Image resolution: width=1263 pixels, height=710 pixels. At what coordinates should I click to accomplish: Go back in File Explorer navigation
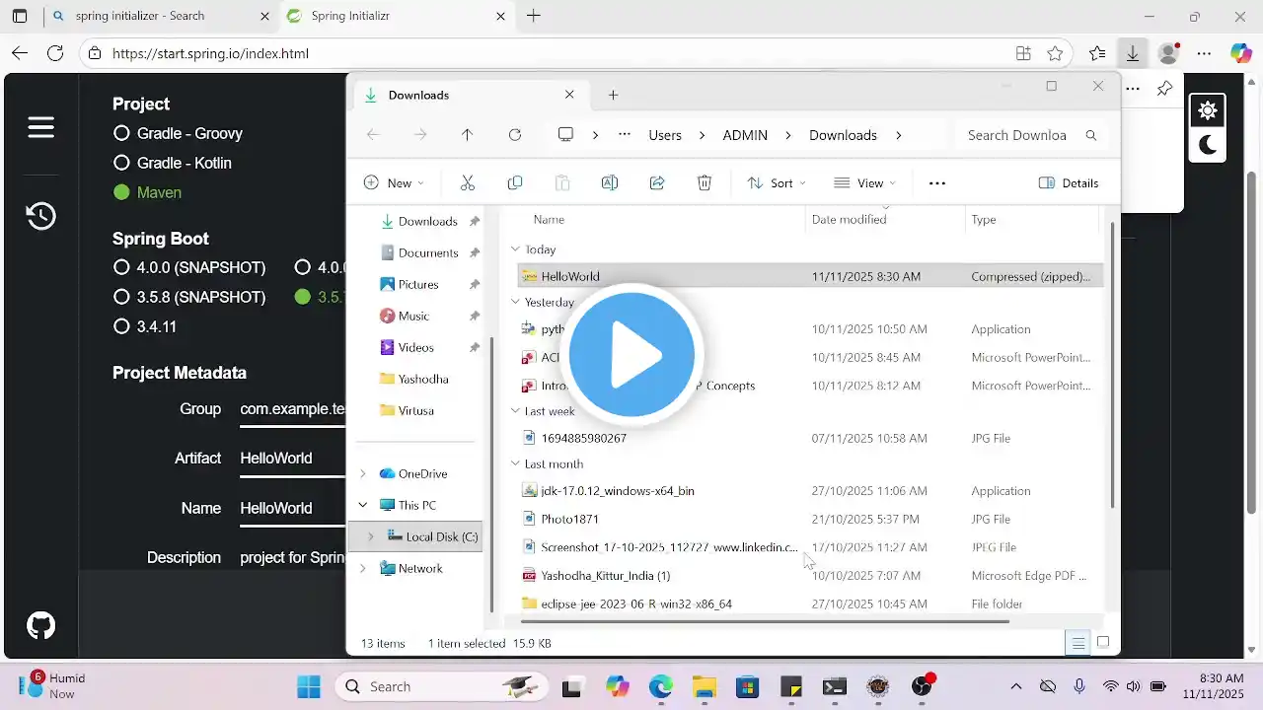pos(373,135)
